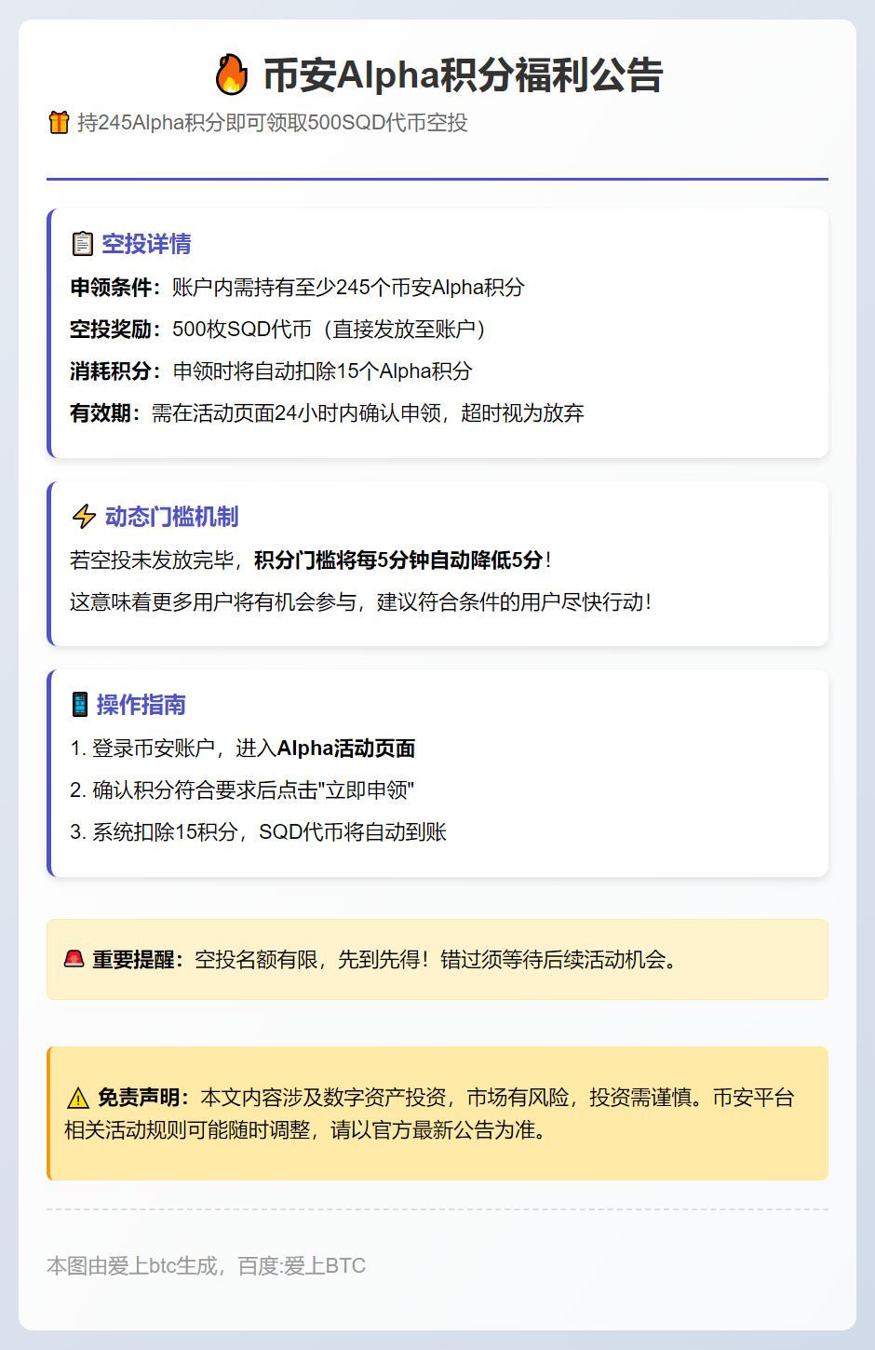Click the clipboard icon beside 空投详情

coord(81,244)
